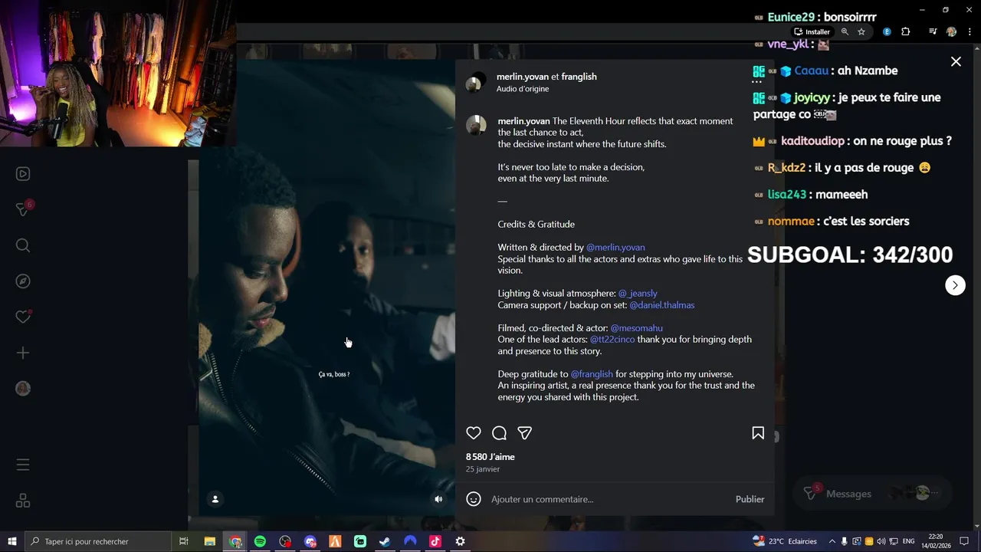Open Spotify from the taskbar
Image resolution: width=981 pixels, height=552 pixels.
[x=260, y=541]
